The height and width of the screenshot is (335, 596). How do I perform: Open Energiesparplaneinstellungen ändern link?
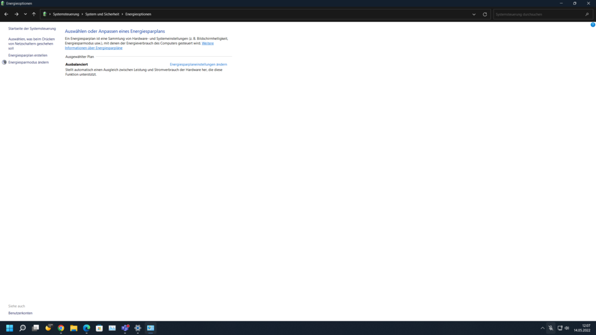click(198, 64)
